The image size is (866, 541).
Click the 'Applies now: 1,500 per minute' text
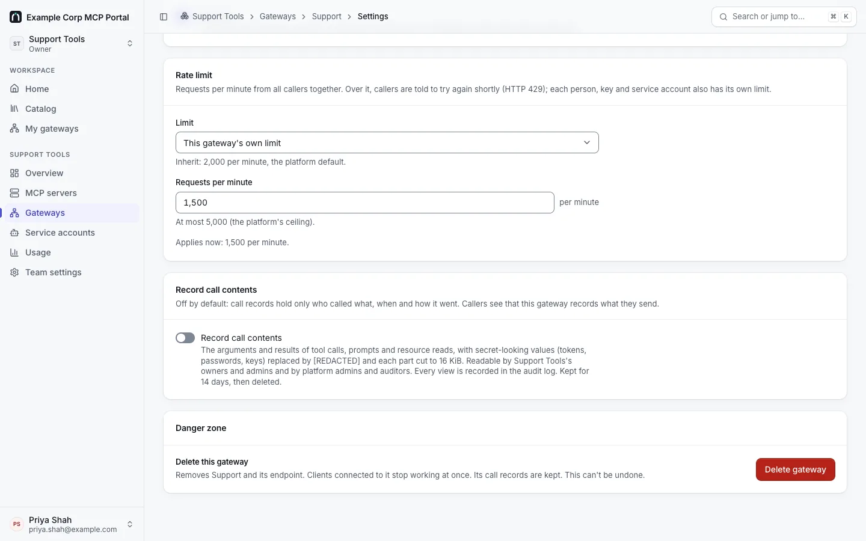click(x=232, y=242)
